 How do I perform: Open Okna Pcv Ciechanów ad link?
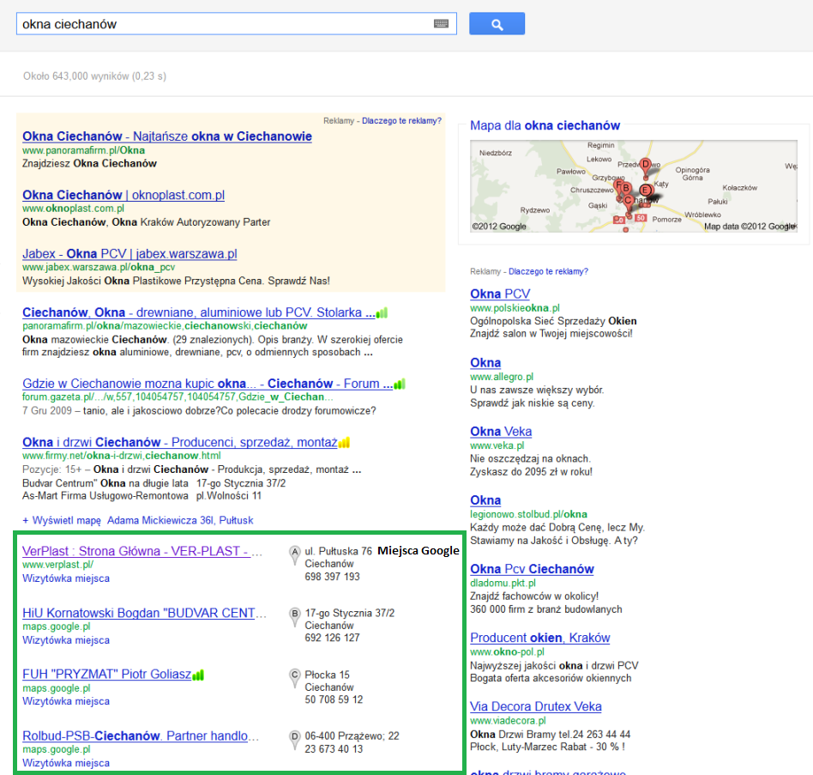(532, 569)
